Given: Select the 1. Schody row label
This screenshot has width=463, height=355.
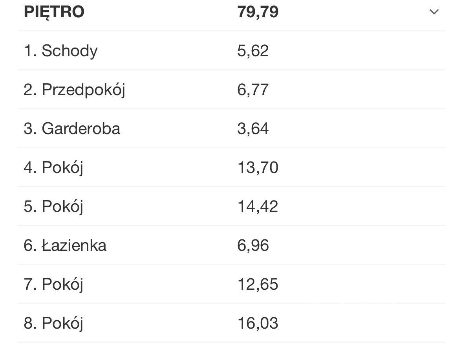Looking at the screenshot, I should click(60, 51).
